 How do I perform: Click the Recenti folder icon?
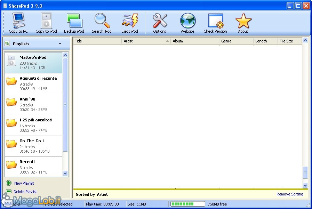pyautogui.click(x=11, y=164)
